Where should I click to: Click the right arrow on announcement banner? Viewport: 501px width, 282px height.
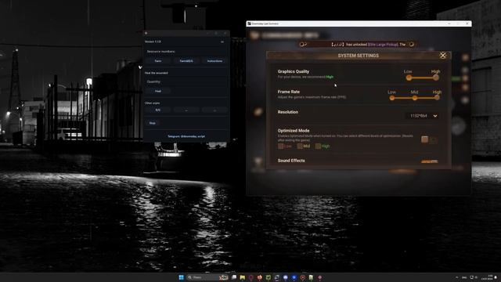(x=412, y=45)
